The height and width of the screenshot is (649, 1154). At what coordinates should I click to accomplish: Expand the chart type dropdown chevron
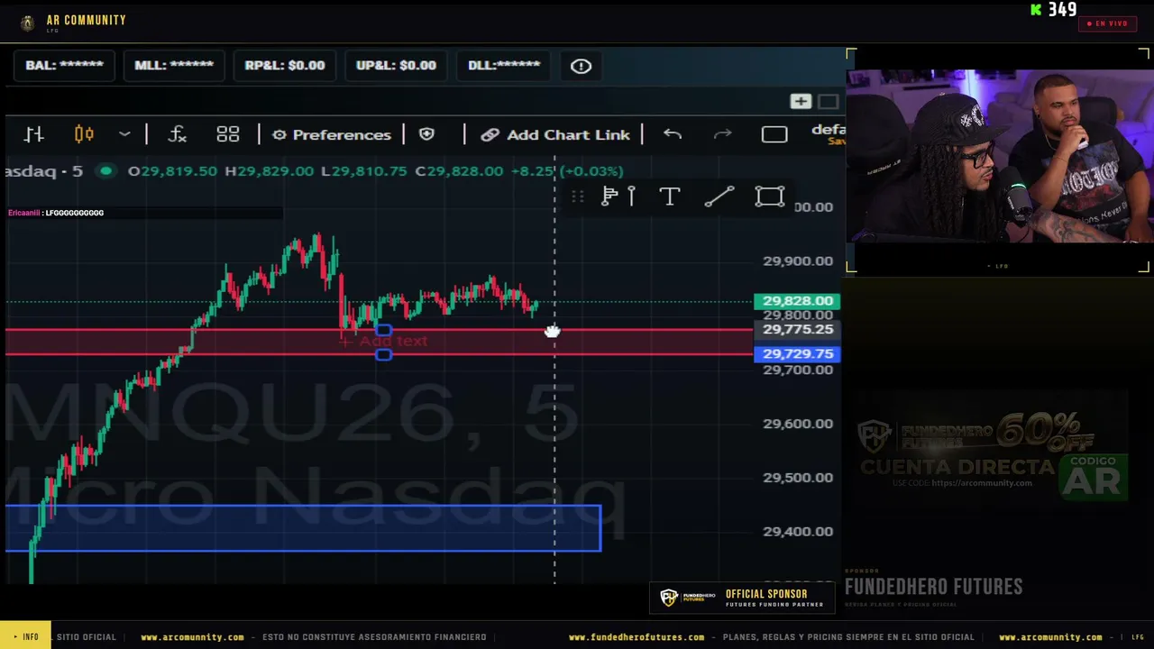tap(124, 134)
